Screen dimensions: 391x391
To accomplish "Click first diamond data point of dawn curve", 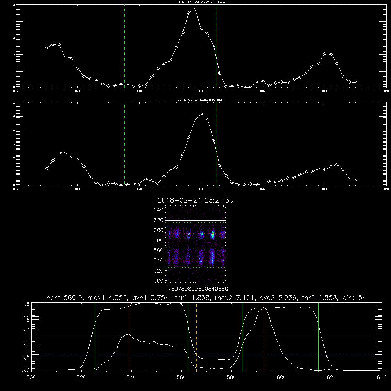I will [x=47, y=48].
